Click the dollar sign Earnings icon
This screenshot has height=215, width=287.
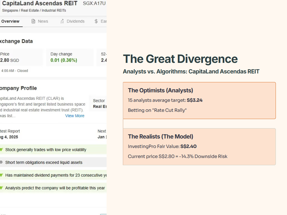[96, 21]
